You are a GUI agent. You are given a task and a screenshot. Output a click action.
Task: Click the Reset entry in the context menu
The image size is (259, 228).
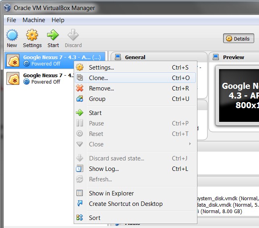click(135, 134)
